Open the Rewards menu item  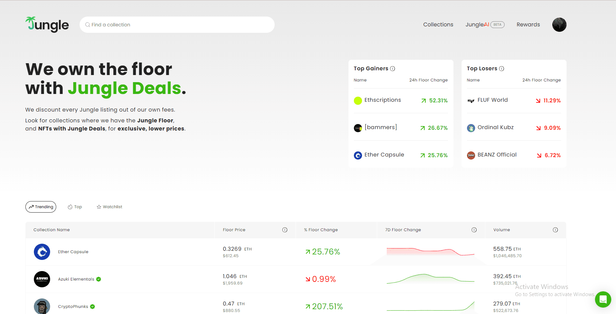point(528,25)
